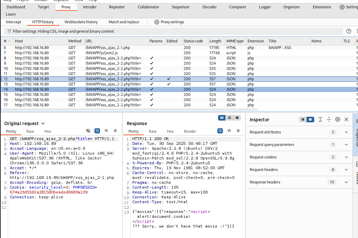The image size is (358, 238).
Task: Sort by MIME type column header
Action: tap(235, 41)
